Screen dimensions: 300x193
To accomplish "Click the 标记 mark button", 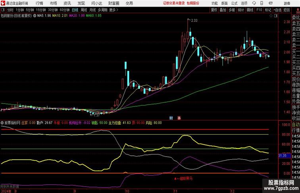I will click(268, 10).
